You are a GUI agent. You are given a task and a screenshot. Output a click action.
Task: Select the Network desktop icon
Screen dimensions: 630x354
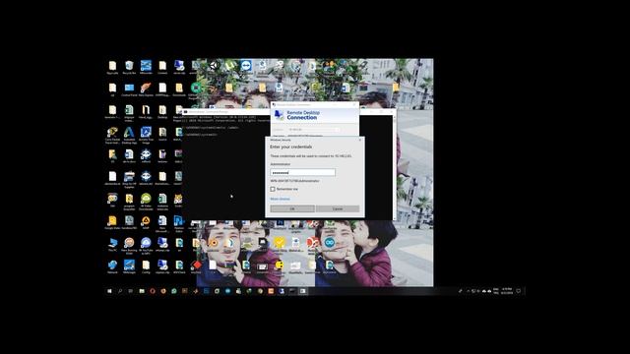(x=112, y=266)
